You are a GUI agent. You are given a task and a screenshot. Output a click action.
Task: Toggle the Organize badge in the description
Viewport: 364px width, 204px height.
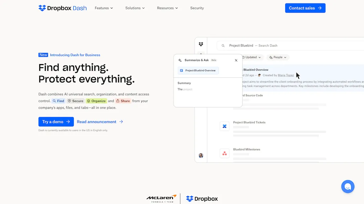pos(96,101)
